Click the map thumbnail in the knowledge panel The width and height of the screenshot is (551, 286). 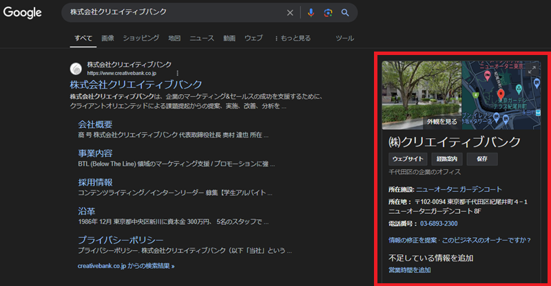(501, 95)
